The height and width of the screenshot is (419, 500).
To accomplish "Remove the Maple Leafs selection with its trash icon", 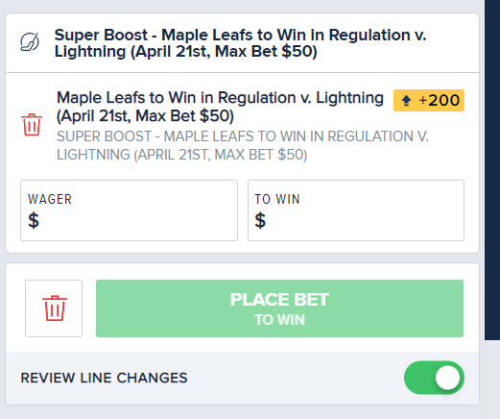I will [x=32, y=125].
